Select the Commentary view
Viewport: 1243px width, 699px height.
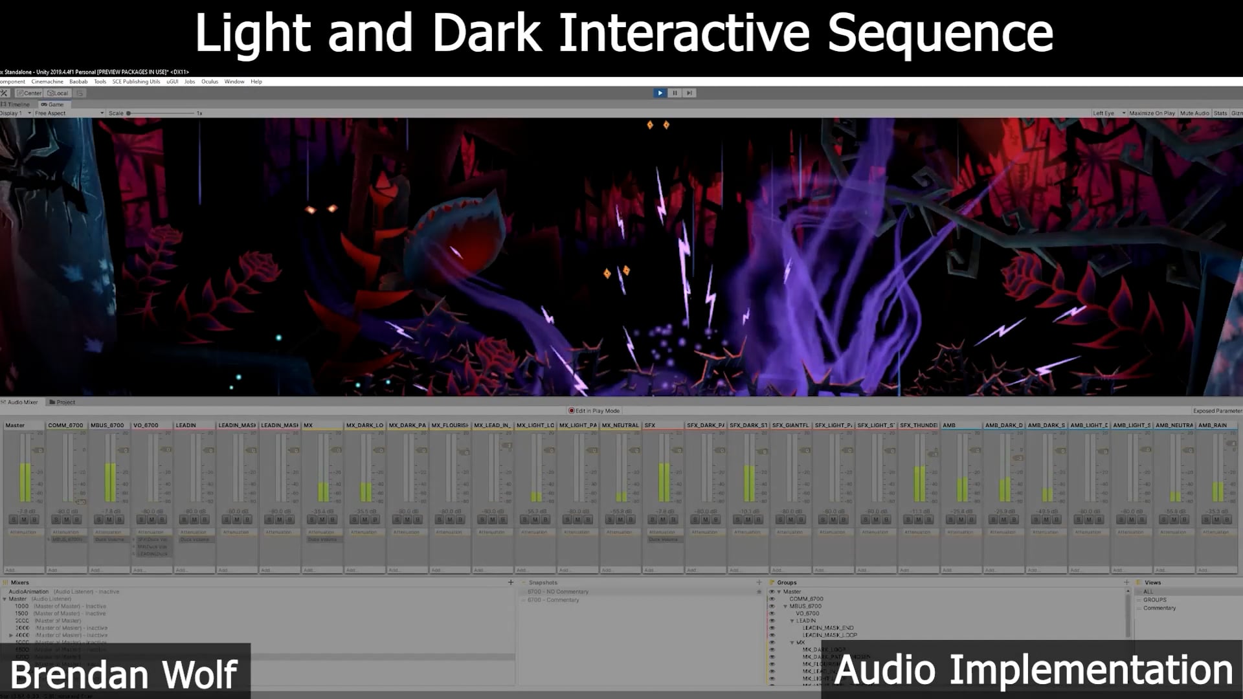[x=1159, y=608]
